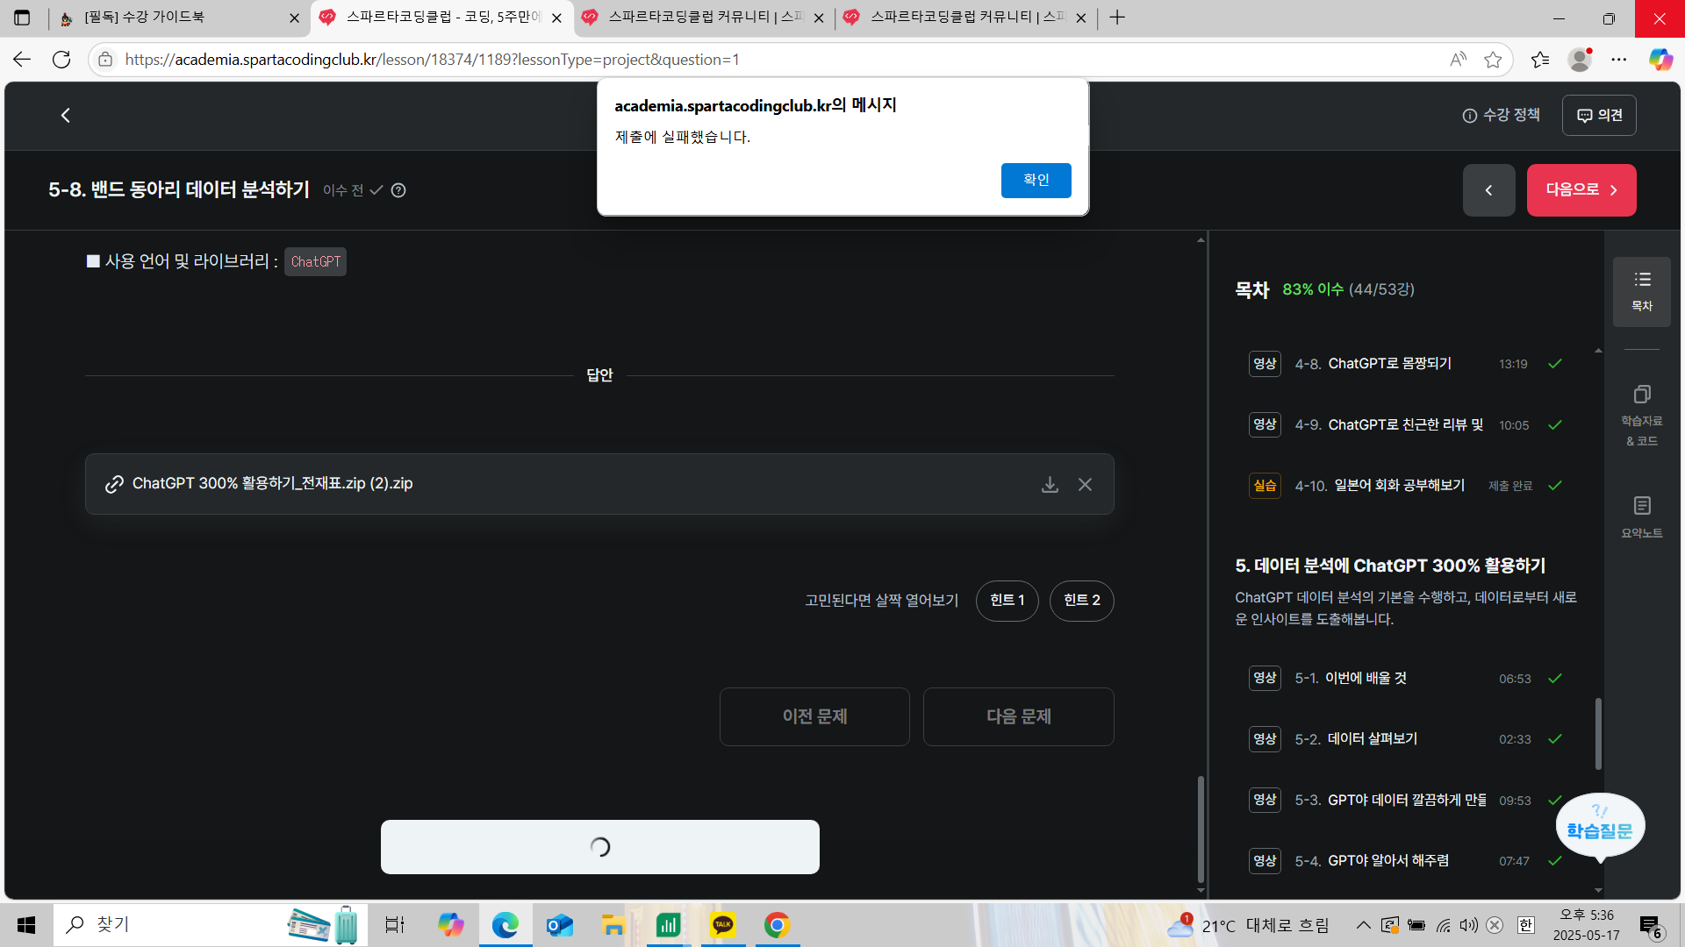Screen dimensions: 1685x947
Task: Refresh the page
Action: (61, 59)
